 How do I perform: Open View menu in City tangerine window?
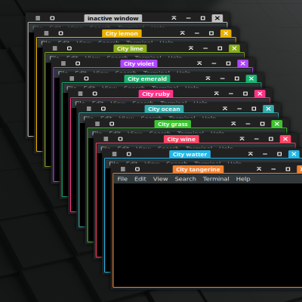coord(160,179)
